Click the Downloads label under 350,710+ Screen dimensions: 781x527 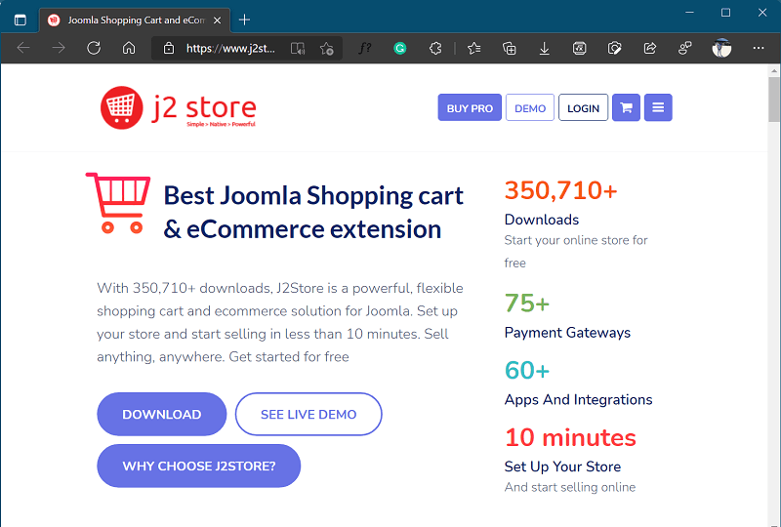[542, 220]
